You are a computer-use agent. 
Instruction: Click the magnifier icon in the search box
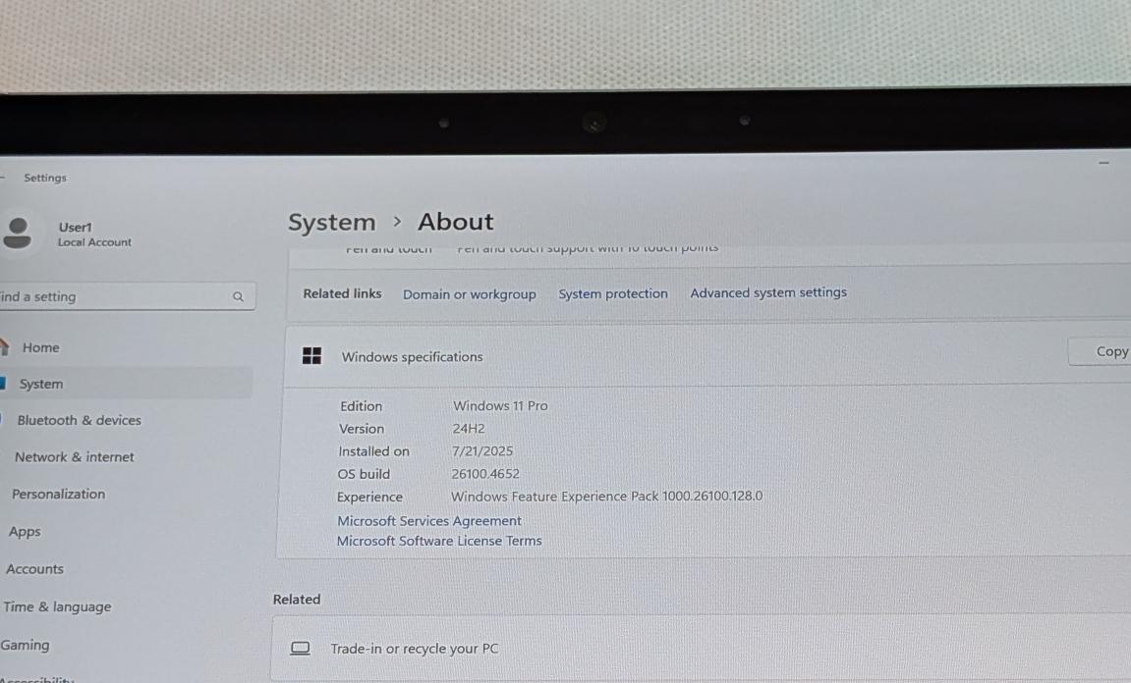(238, 296)
